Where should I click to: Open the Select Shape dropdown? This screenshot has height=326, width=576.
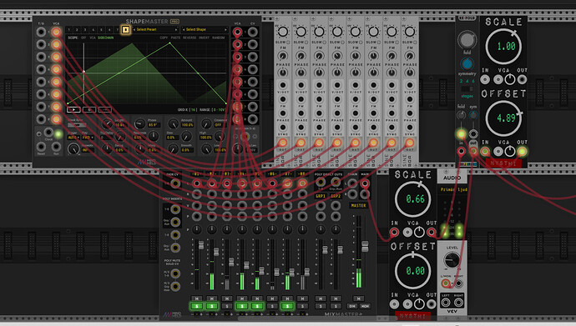205,30
